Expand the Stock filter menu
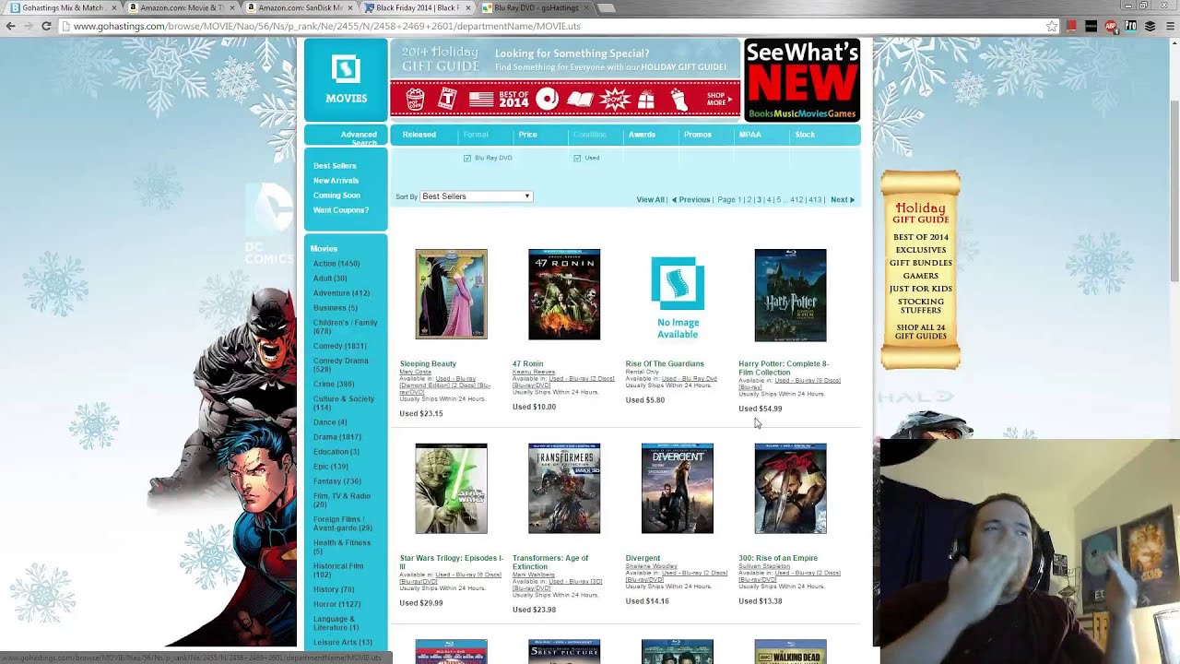 coord(805,135)
